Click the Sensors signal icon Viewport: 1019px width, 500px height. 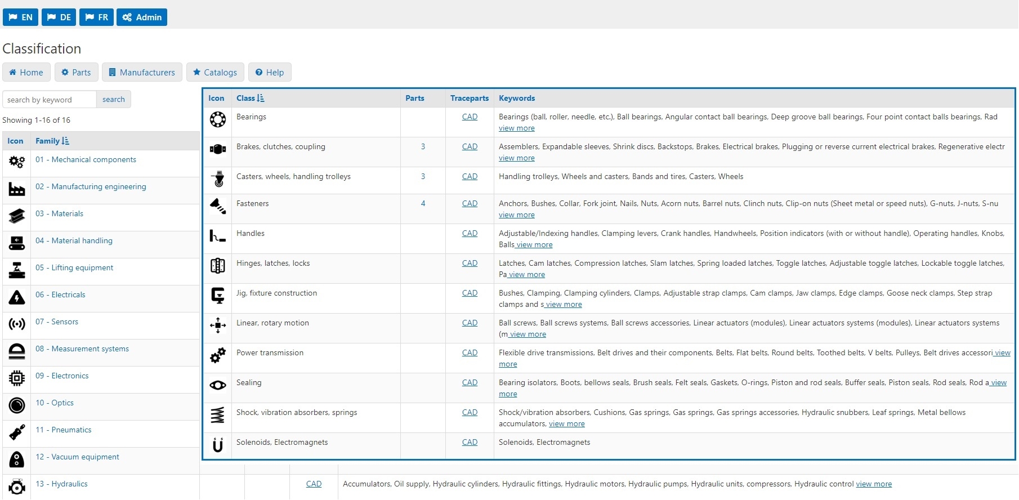17,324
